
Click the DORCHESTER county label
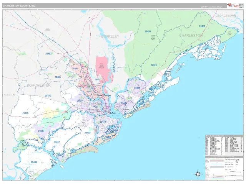(39, 85)
